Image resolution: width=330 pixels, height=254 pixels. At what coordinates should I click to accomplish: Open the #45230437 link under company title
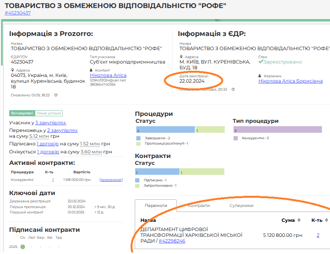tap(18, 13)
